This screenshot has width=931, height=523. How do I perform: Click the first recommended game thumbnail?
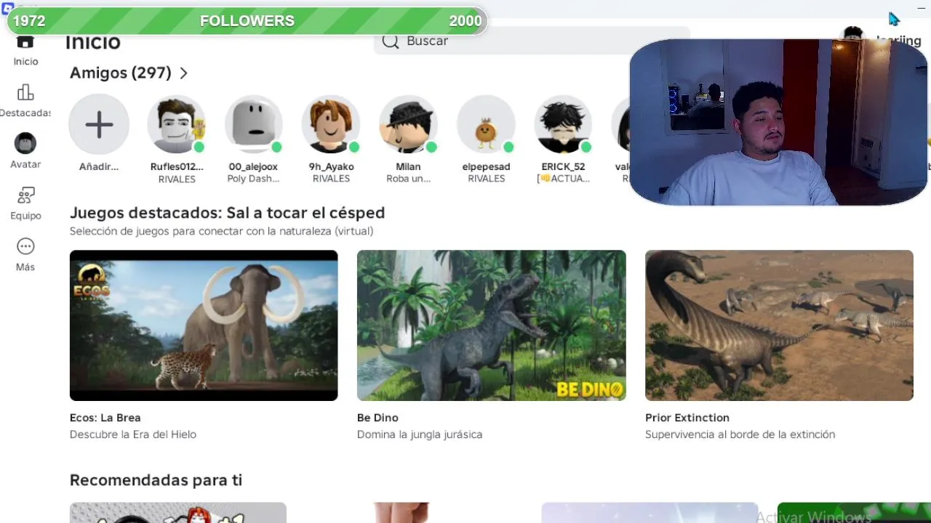(x=178, y=513)
